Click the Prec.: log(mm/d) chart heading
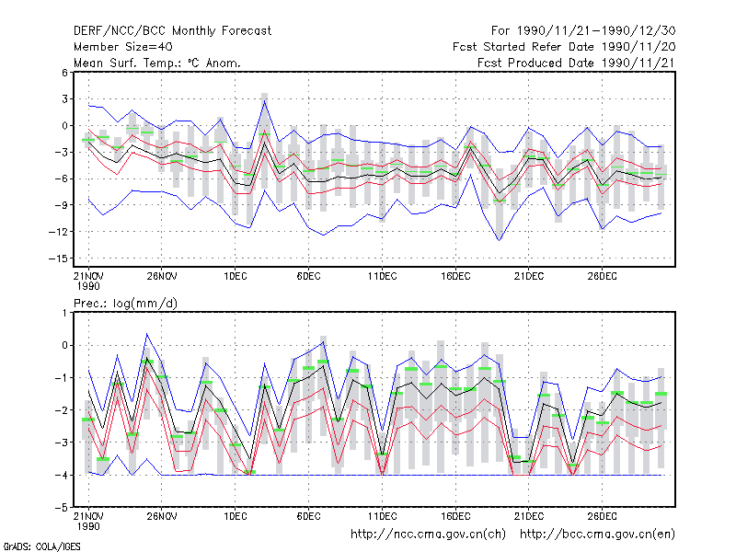 tap(125, 304)
